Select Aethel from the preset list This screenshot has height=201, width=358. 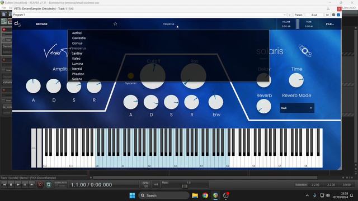[x=77, y=33]
